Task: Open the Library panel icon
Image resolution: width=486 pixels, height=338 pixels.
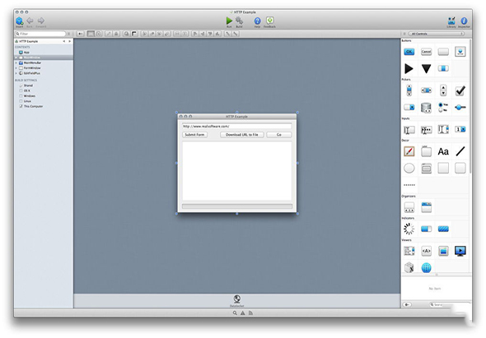Action: 451,21
